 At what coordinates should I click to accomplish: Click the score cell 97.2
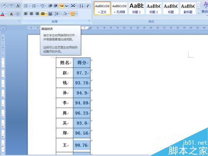tap(82, 73)
